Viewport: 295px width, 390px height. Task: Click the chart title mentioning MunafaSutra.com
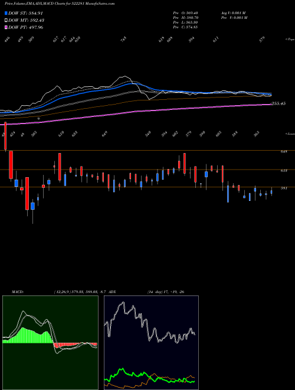pyautogui.click(x=60, y=4)
